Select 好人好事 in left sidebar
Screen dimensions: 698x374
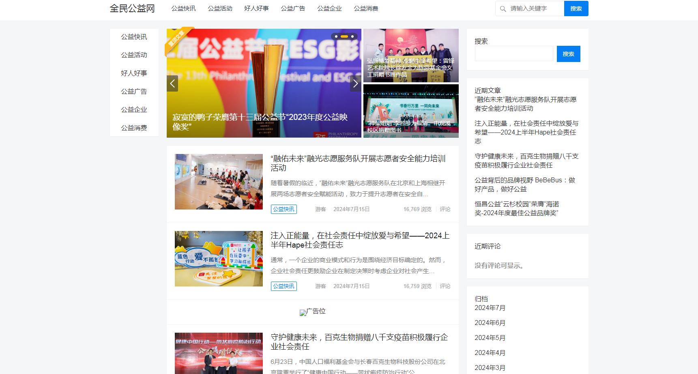(134, 73)
